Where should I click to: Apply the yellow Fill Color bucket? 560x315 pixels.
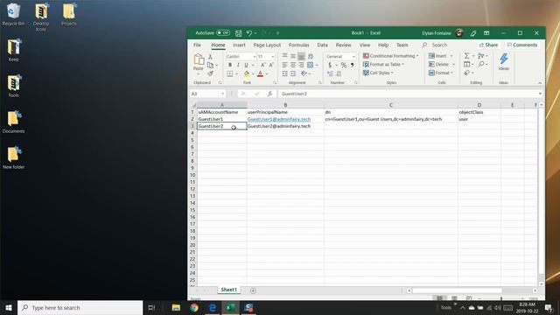click(247, 73)
